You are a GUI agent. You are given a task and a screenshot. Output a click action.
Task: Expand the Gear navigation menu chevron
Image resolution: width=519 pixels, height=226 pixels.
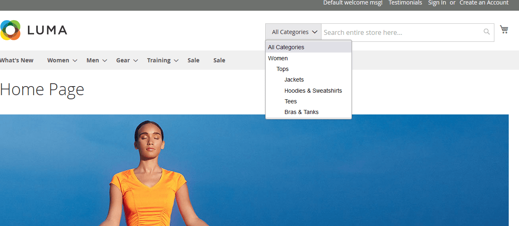point(135,61)
